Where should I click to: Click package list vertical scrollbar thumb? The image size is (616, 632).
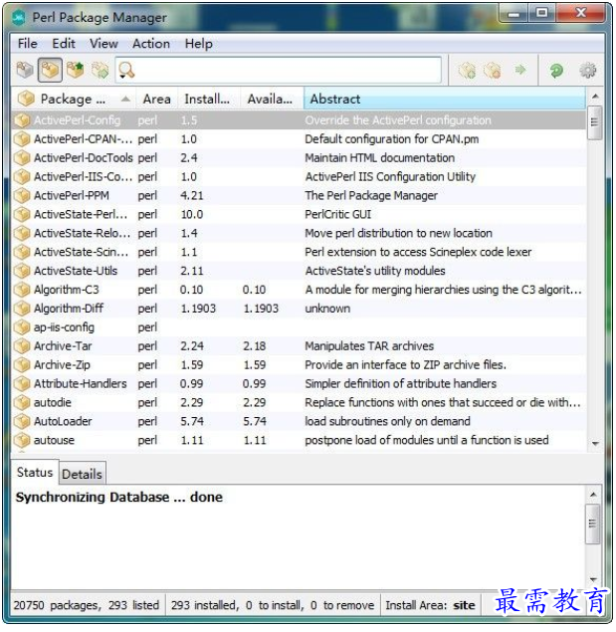click(x=595, y=122)
